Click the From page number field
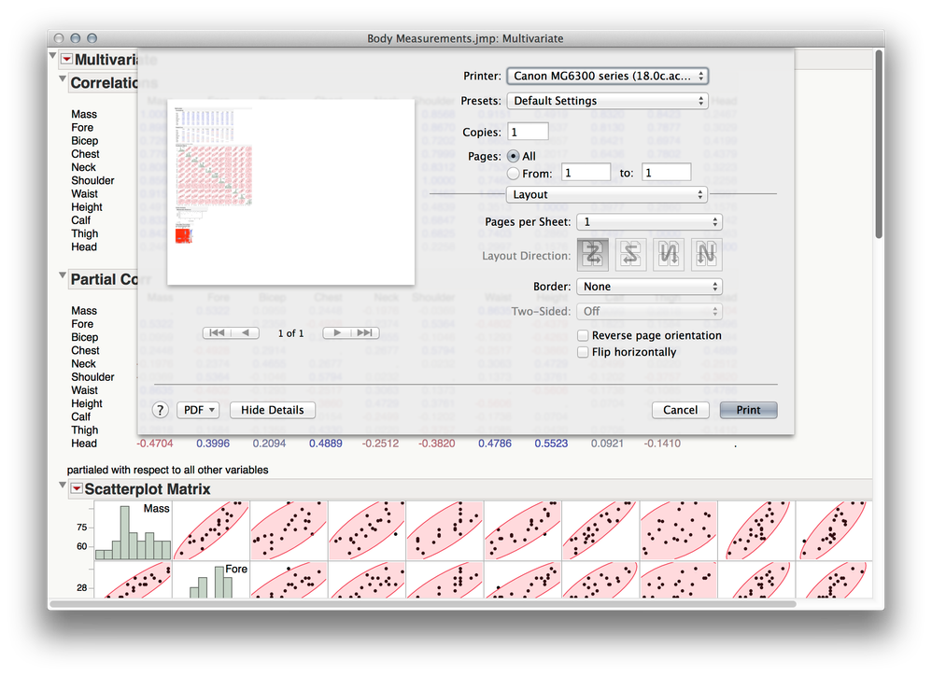Viewport: 932px width, 676px height. coord(586,172)
